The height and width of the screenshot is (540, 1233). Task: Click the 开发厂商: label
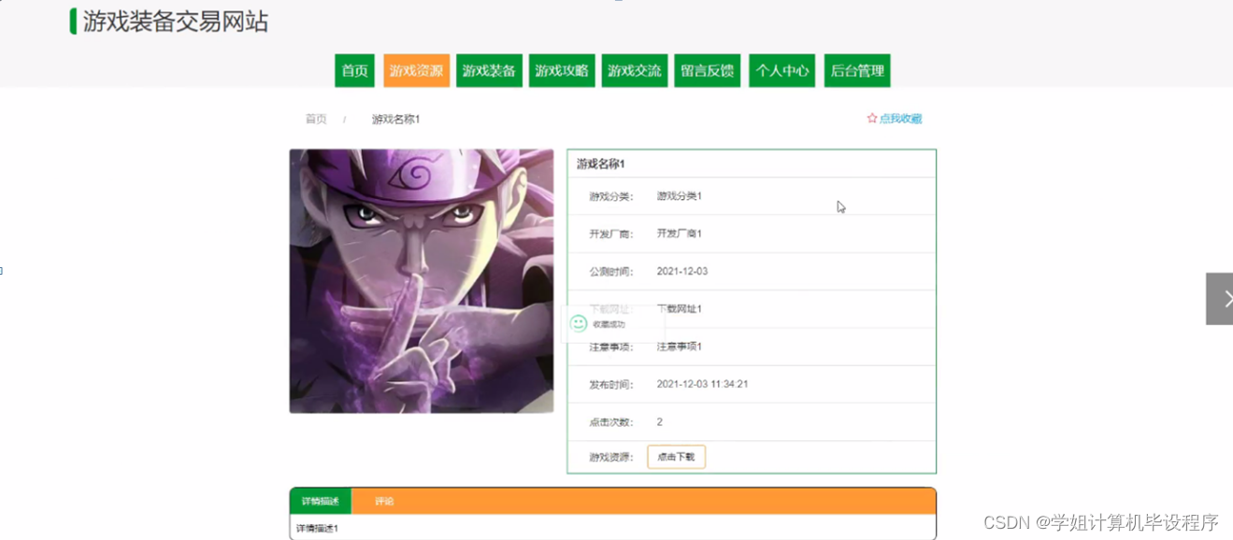(610, 234)
